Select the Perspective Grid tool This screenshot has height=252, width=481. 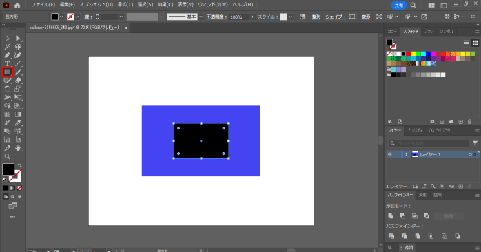[x=18, y=106]
